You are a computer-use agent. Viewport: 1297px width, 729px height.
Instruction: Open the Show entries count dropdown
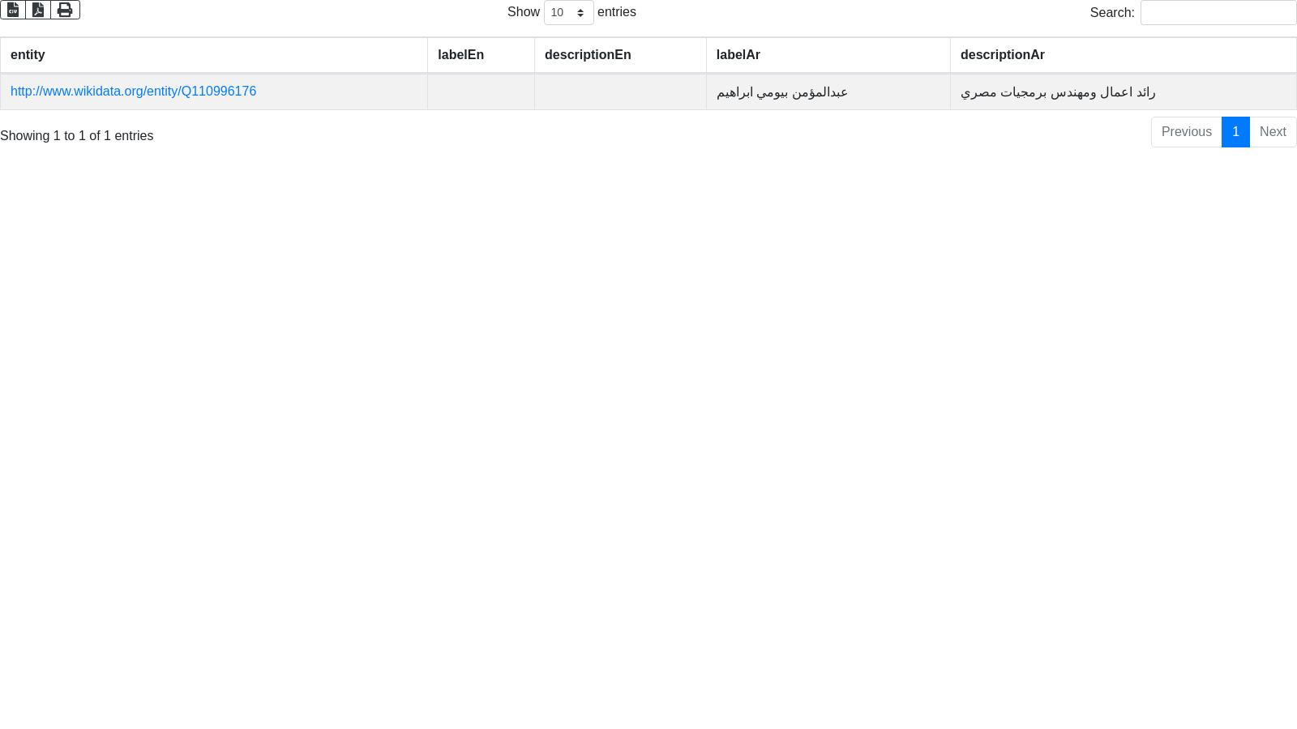[x=568, y=13]
